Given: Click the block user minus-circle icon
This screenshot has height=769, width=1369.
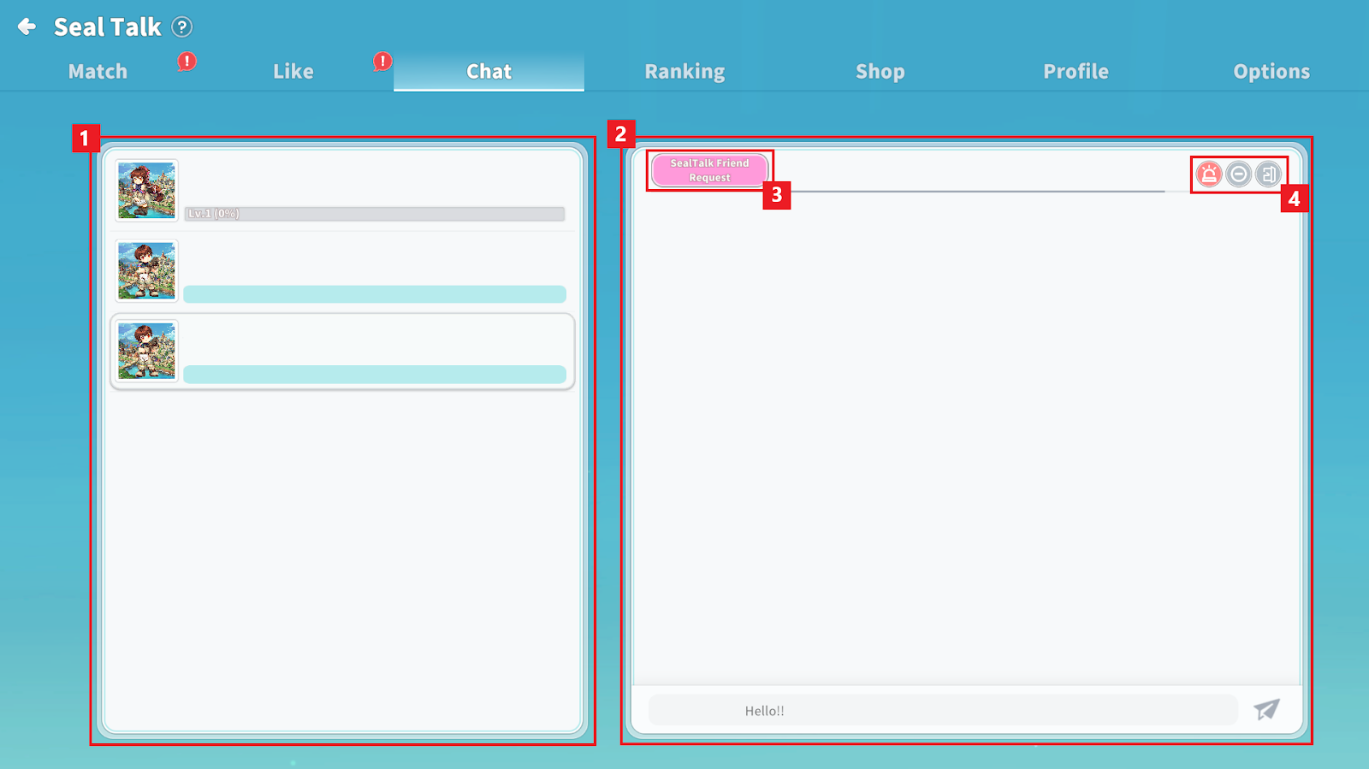Looking at the screenshot, I should tap(1238, 175).
